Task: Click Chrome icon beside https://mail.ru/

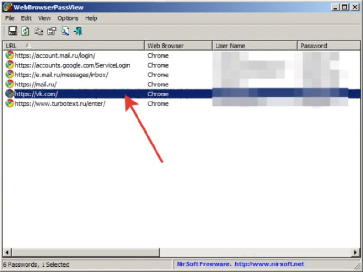Action: pos(9,84)
